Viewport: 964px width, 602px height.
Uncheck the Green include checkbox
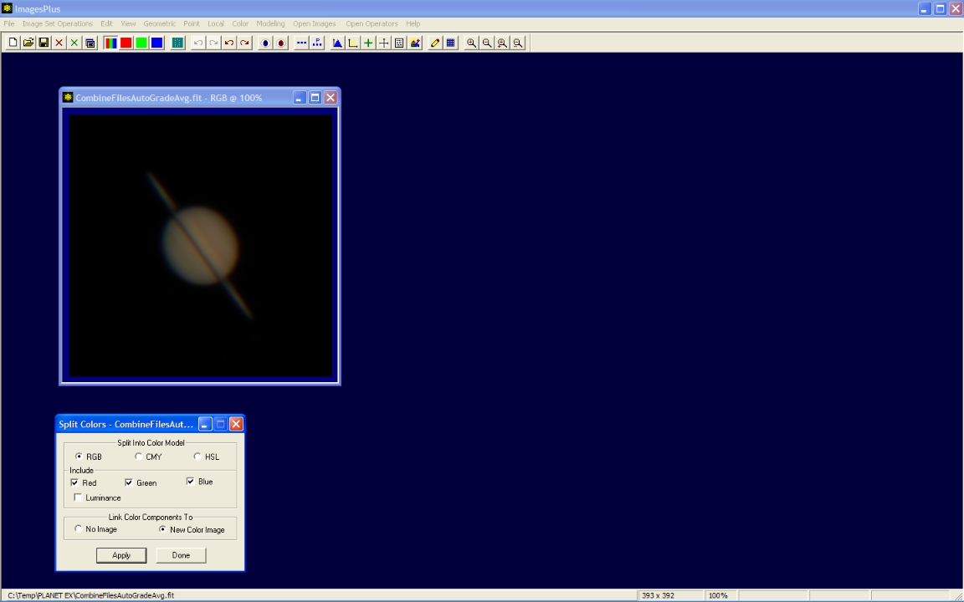pyautogui.click(x=129, y=482)
